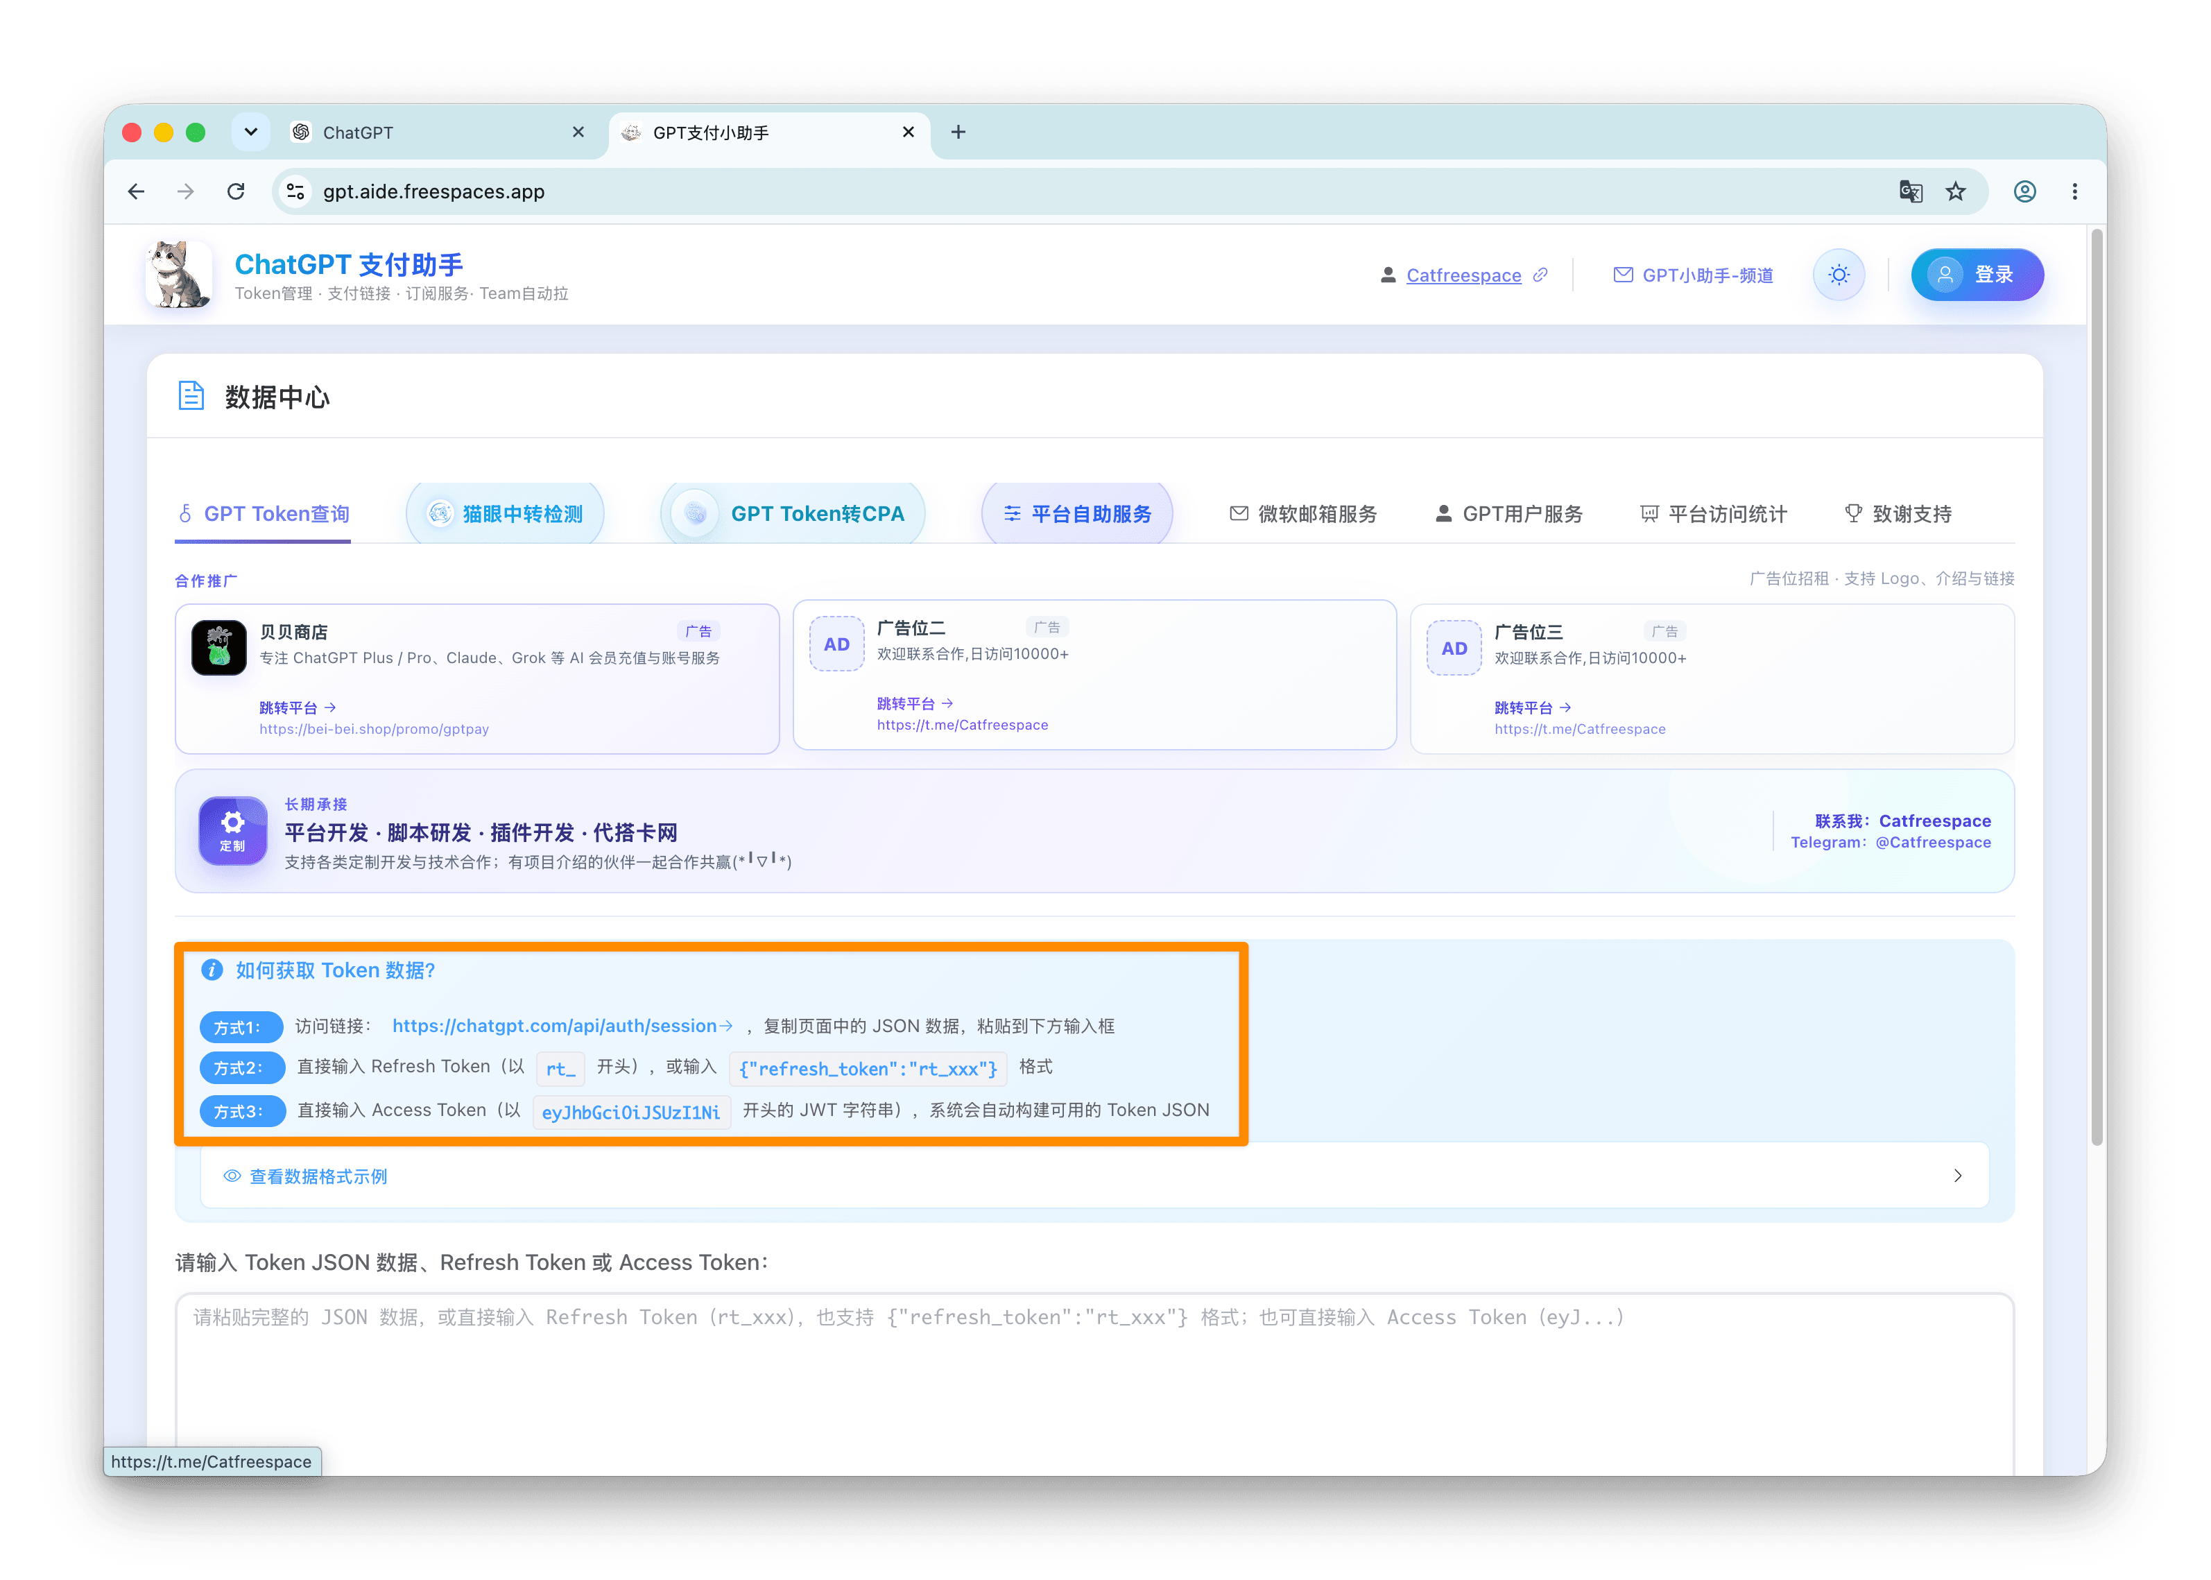Click the chain link icon beside Catfreespace
The width and height of the screenshot is (2211, 1580).
coord(1540,275)
